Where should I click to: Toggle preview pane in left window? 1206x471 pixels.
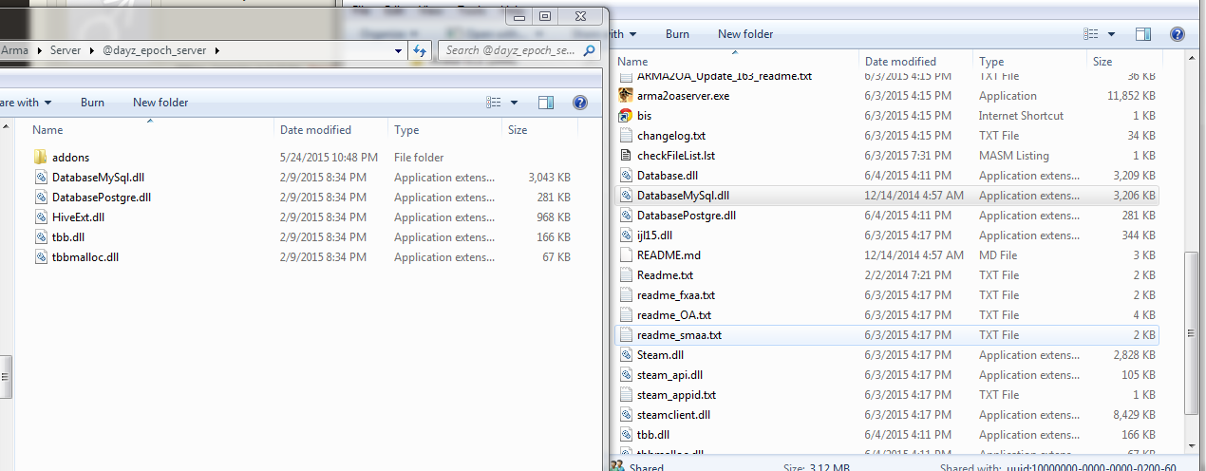546,103
